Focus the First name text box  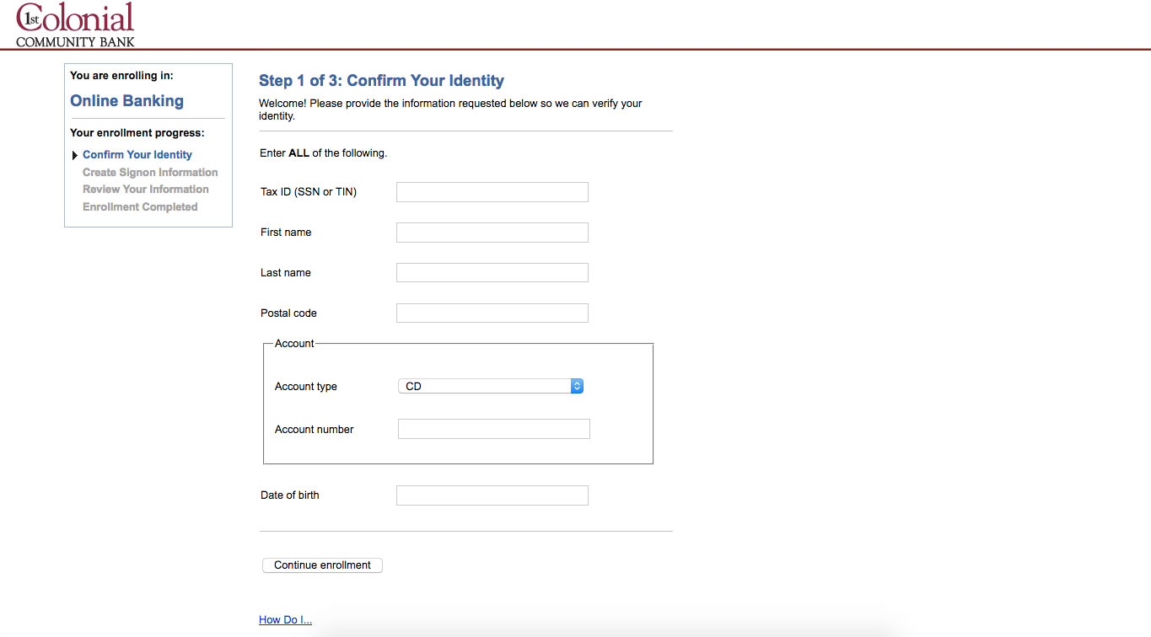[492, 233]
